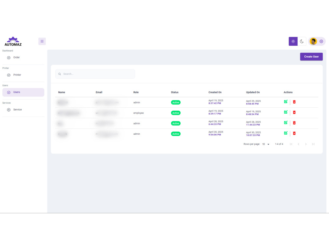Edit user created April 30, 2025
Screen dimensions: 329x247
(x=286, y=133)
